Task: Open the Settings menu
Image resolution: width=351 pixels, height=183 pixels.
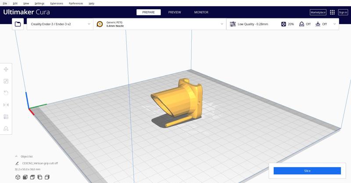Action: [39, 4]
